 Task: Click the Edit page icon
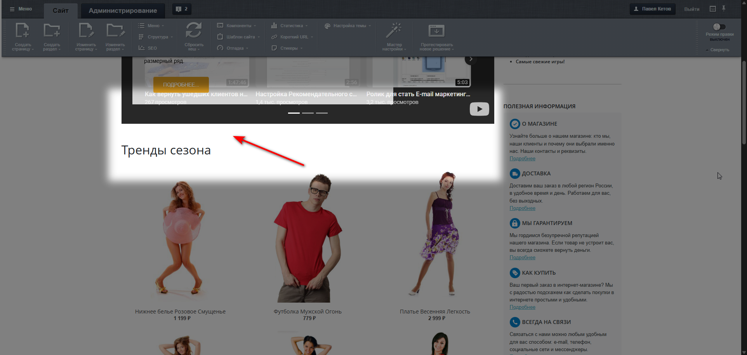86,31
